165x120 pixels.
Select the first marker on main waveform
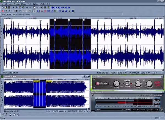pyautogui.click(x=40, y=20)
